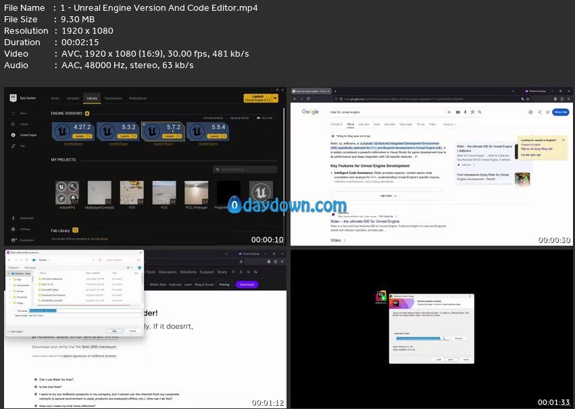Screen dimensions: 575x409
Task: Click the magnifier search icon in Google box
Action: pos(480,113)
